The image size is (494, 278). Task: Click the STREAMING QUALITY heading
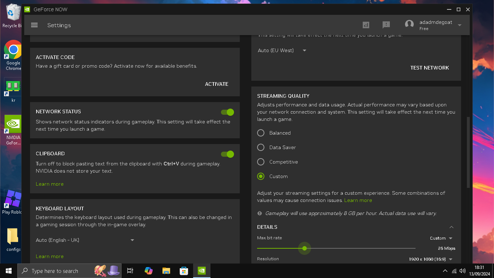283,96
